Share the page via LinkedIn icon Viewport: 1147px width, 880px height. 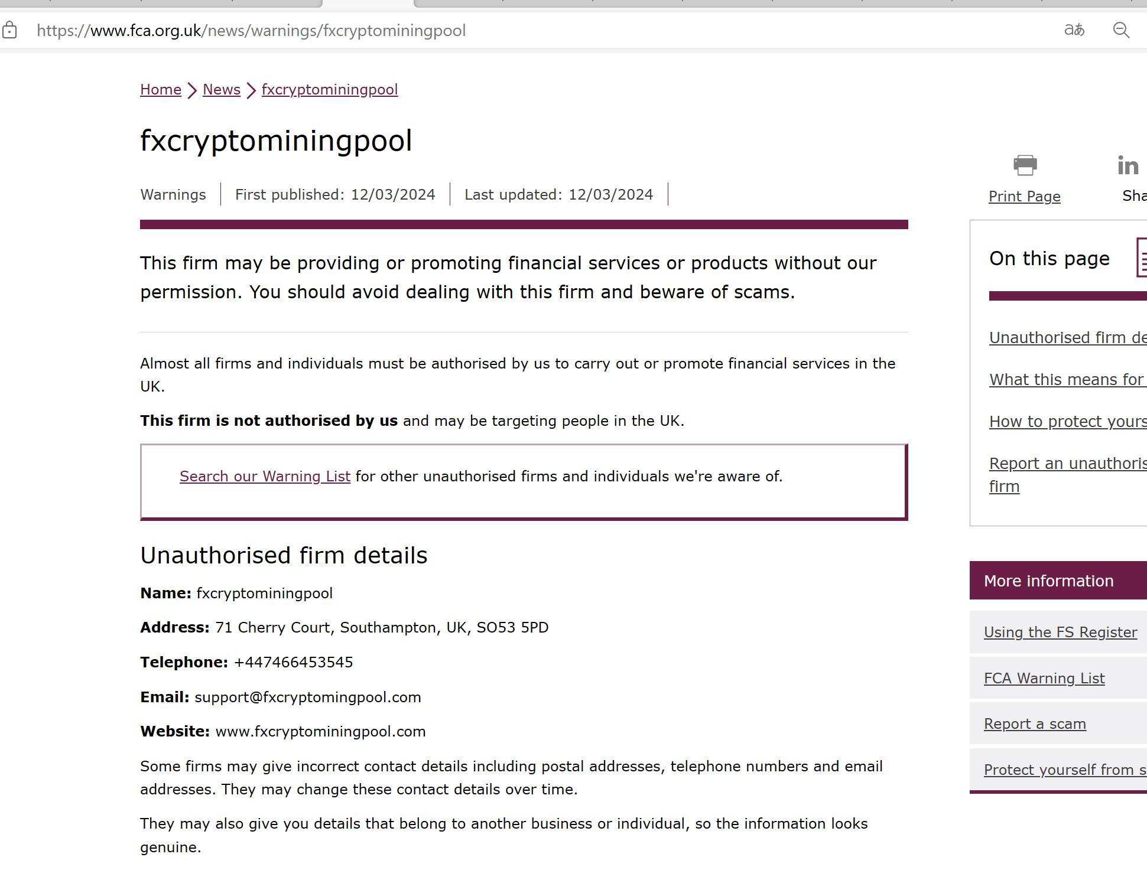click(x=1127, y=166)
